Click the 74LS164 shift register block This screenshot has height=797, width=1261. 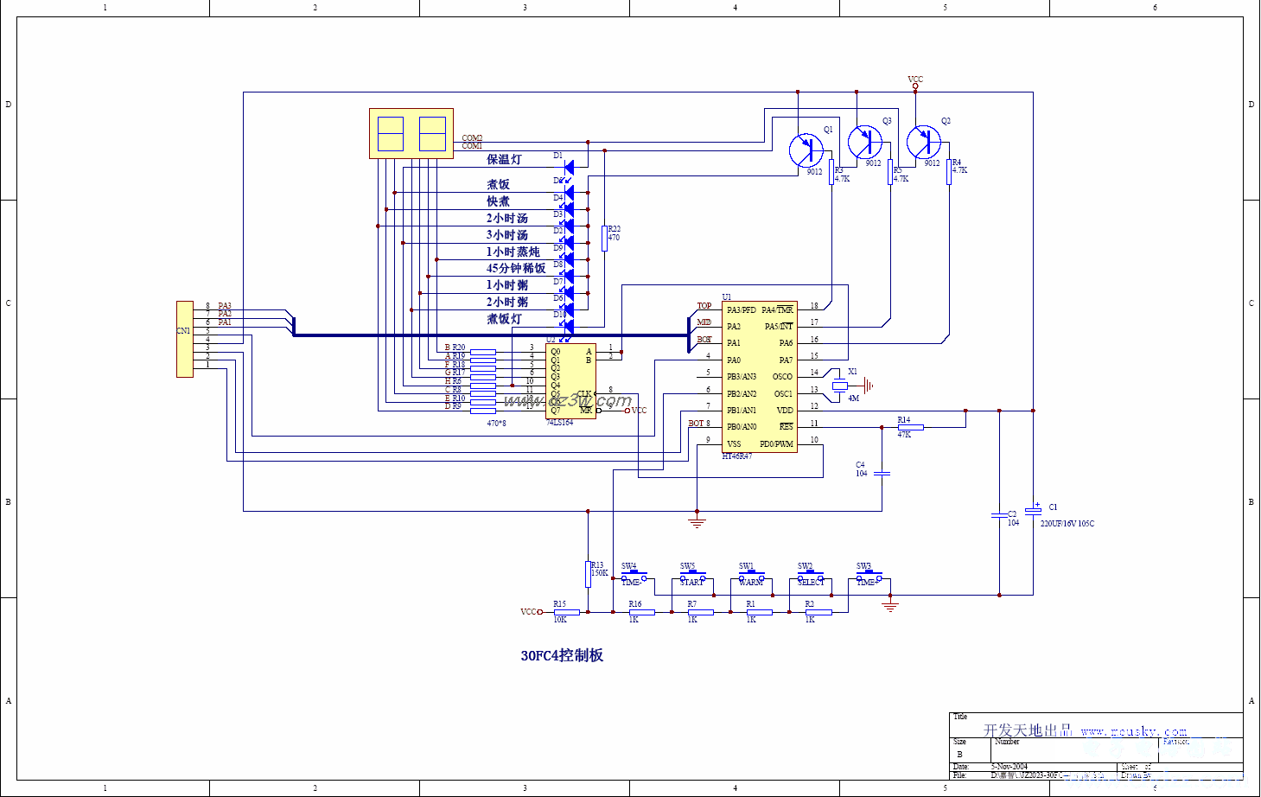coord(570,380)
